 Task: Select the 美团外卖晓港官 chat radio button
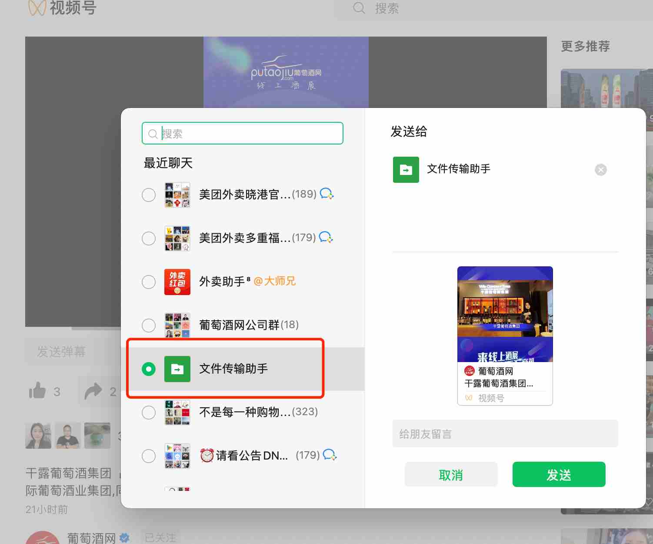pyautogui.click(x=149, y=195)
